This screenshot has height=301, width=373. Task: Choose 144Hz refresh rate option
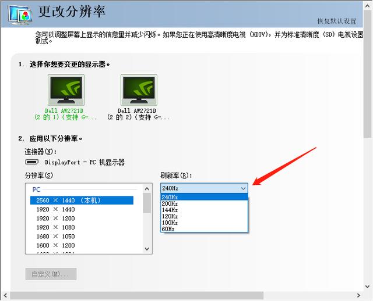tap(205, 210)
